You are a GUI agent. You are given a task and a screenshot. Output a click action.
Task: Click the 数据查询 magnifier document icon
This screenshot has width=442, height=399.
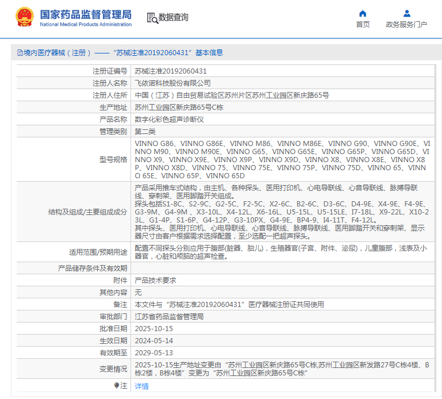[152, 18]
